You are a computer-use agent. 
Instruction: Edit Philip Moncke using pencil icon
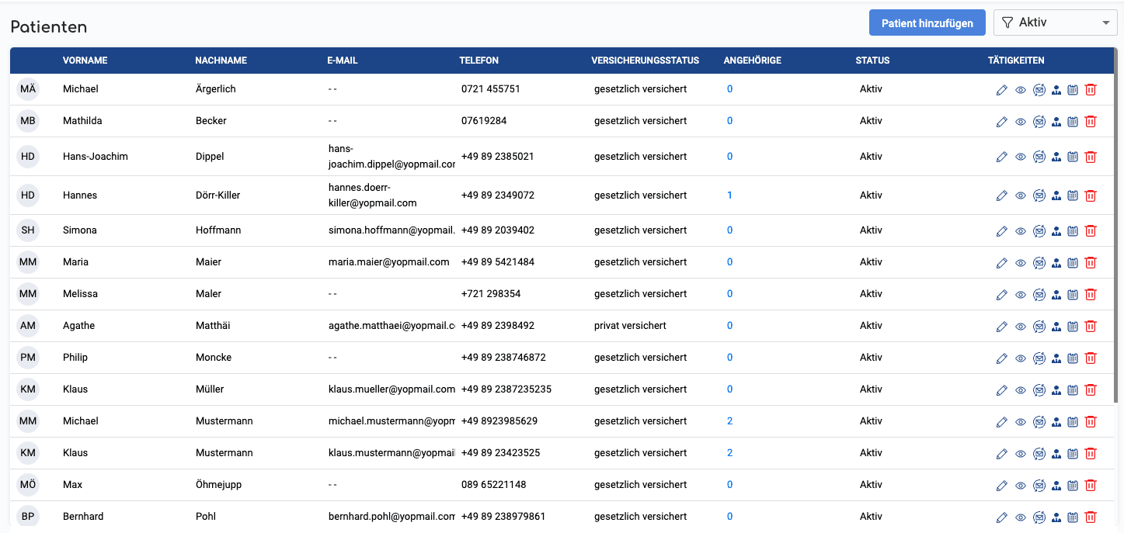point(1002,358)
